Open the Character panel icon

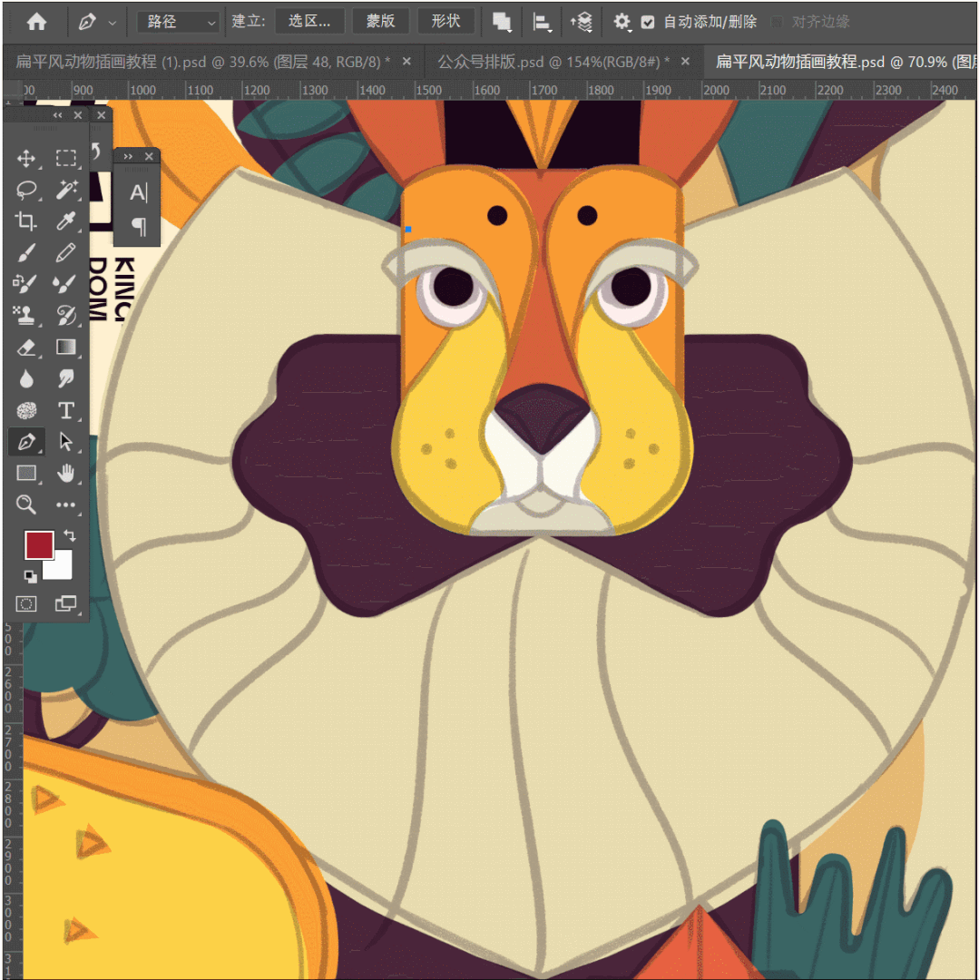[137, 192]
